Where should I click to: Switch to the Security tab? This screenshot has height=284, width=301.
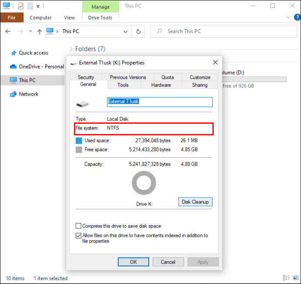[86, 77]
